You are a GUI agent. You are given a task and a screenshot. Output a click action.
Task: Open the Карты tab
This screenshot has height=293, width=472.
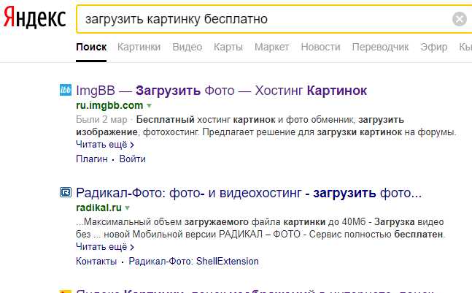click(x=228, y=47)
